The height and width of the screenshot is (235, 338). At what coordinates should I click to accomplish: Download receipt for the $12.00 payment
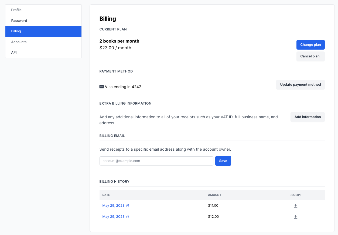pyautogui.click(x=295, y=217)
